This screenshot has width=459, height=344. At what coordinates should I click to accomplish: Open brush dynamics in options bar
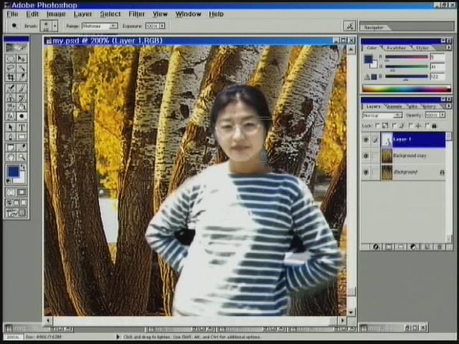(349, 26)
